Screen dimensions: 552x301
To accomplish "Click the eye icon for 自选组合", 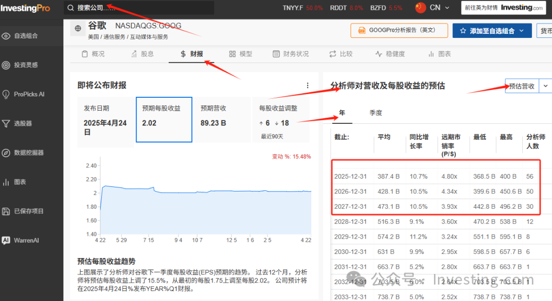I will 6,36.
